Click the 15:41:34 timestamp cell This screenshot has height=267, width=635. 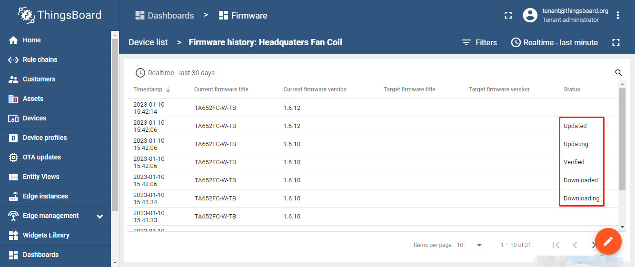coord(149,198)
